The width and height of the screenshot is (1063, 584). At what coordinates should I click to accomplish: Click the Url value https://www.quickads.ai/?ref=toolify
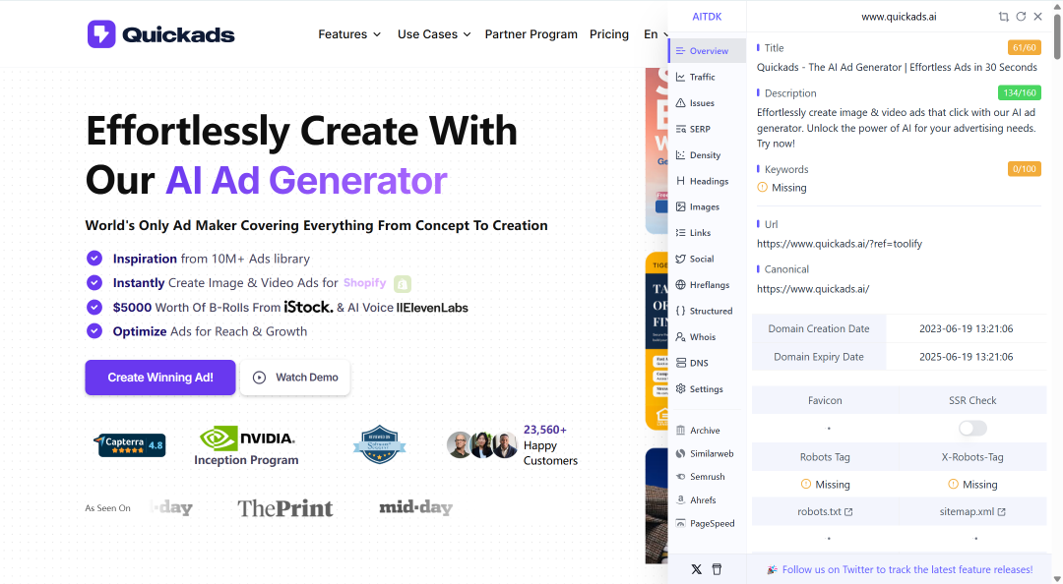point(840,244)
